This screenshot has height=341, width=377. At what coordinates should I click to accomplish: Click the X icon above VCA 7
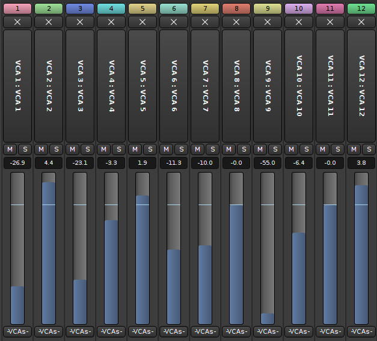click(205, 22)
